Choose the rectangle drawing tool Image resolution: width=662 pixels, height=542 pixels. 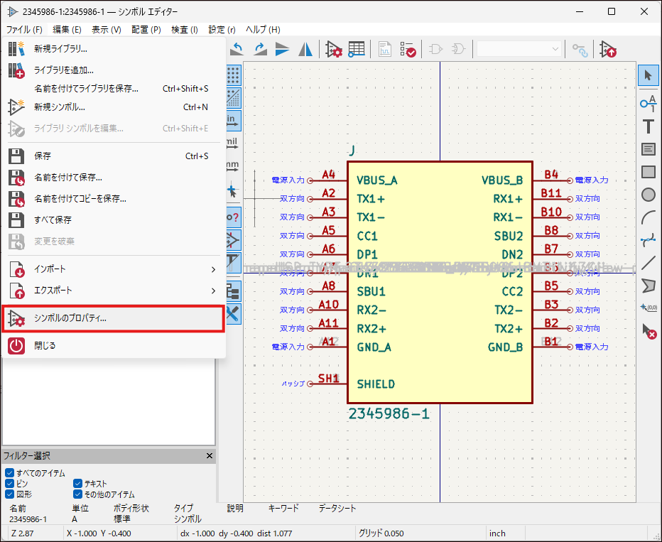[648, 172]
